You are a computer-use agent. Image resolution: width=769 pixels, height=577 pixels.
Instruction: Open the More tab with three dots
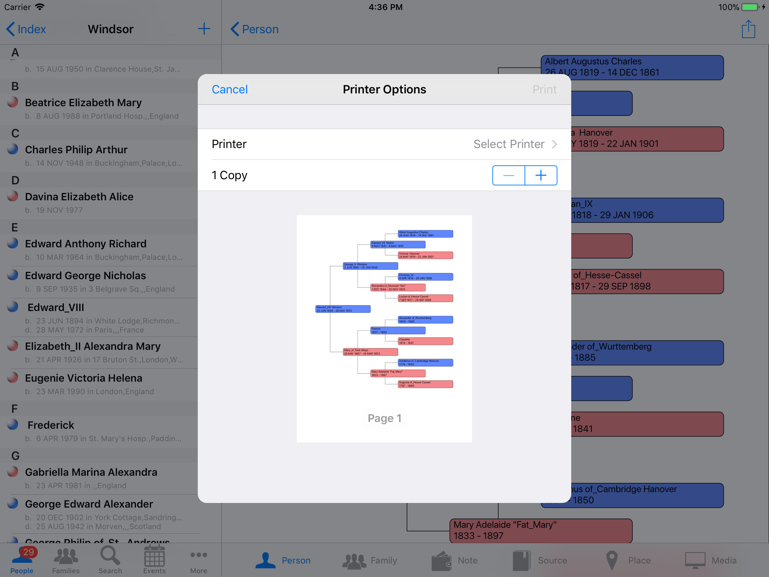[198, 560]
